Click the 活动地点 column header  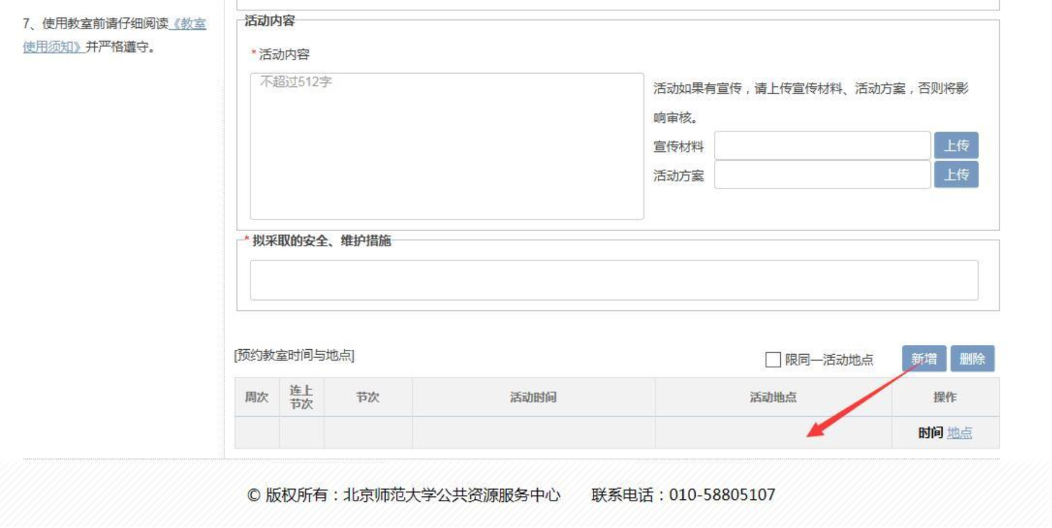[x=773, y=397]
